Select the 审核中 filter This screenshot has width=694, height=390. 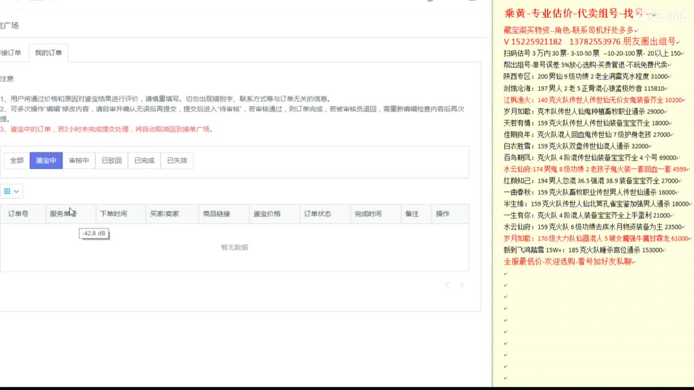coord(79,160)
